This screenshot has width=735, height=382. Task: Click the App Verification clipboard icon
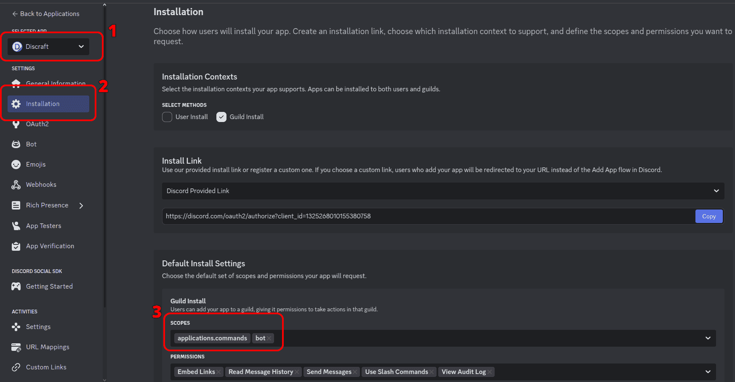click(x=16, y=246)
